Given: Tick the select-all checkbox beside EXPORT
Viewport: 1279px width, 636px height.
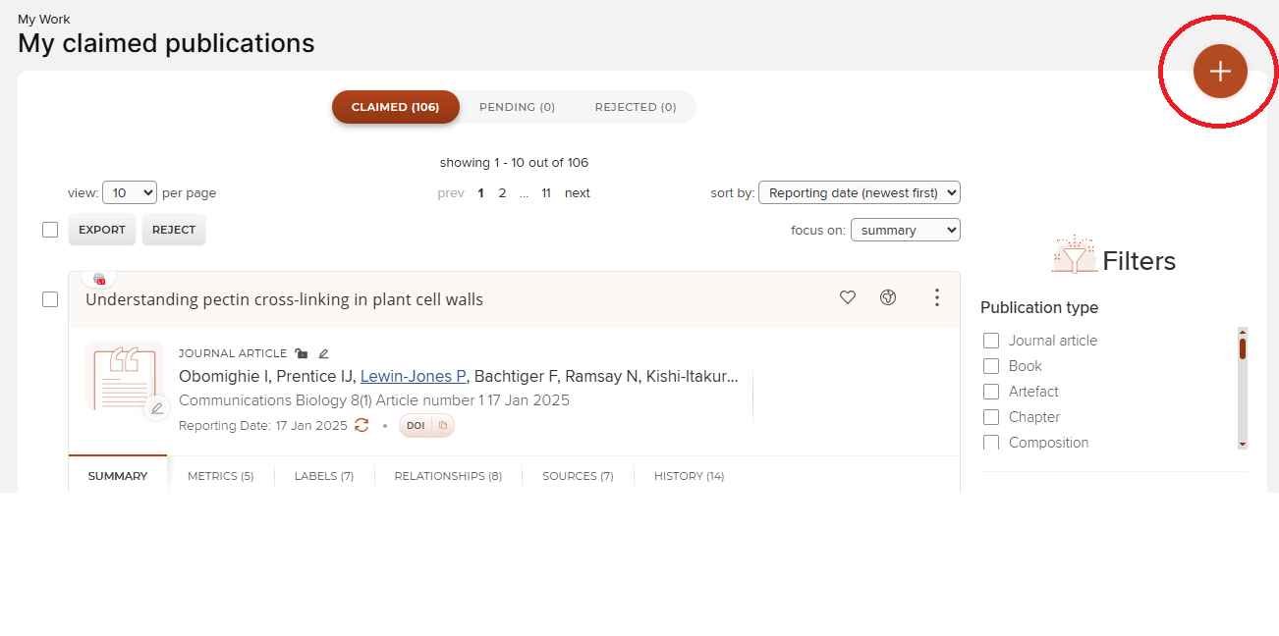Looking at the screenshot, I should coord(50,230).
